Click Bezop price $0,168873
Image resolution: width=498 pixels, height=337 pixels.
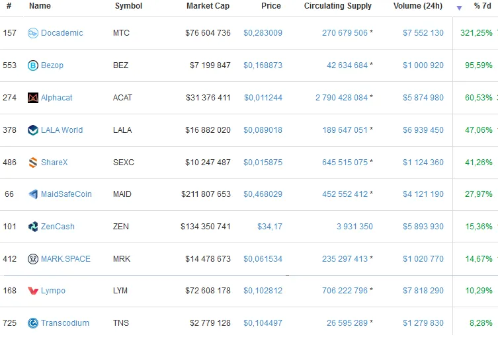coord(263,65)
